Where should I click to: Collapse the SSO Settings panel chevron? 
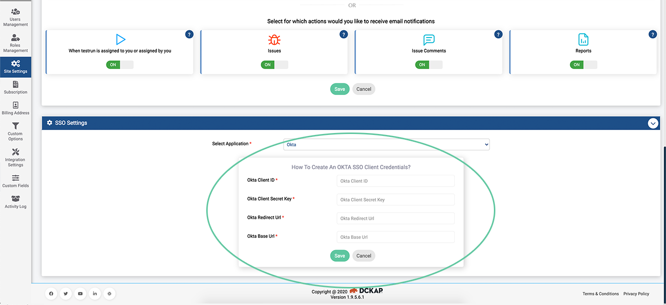click(x=653, y=123)
